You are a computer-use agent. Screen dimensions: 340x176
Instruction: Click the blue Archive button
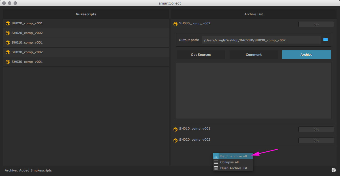coord(306,55)
